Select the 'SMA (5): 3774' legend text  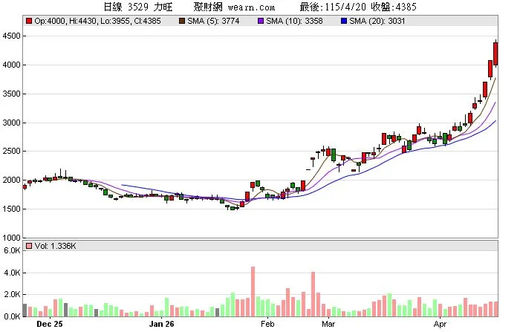click(x=213, y=21)
